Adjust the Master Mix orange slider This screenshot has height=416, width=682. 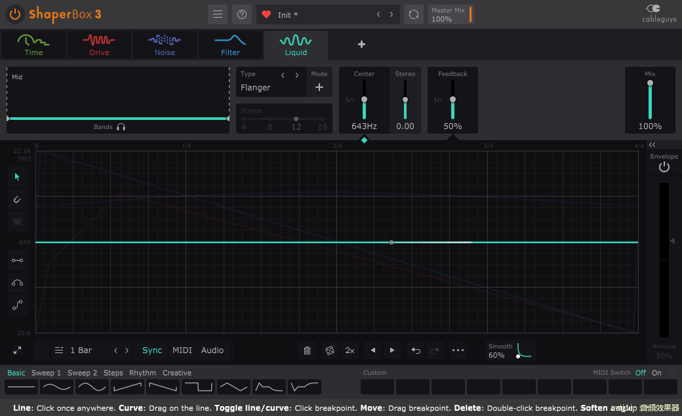point(471,14)
